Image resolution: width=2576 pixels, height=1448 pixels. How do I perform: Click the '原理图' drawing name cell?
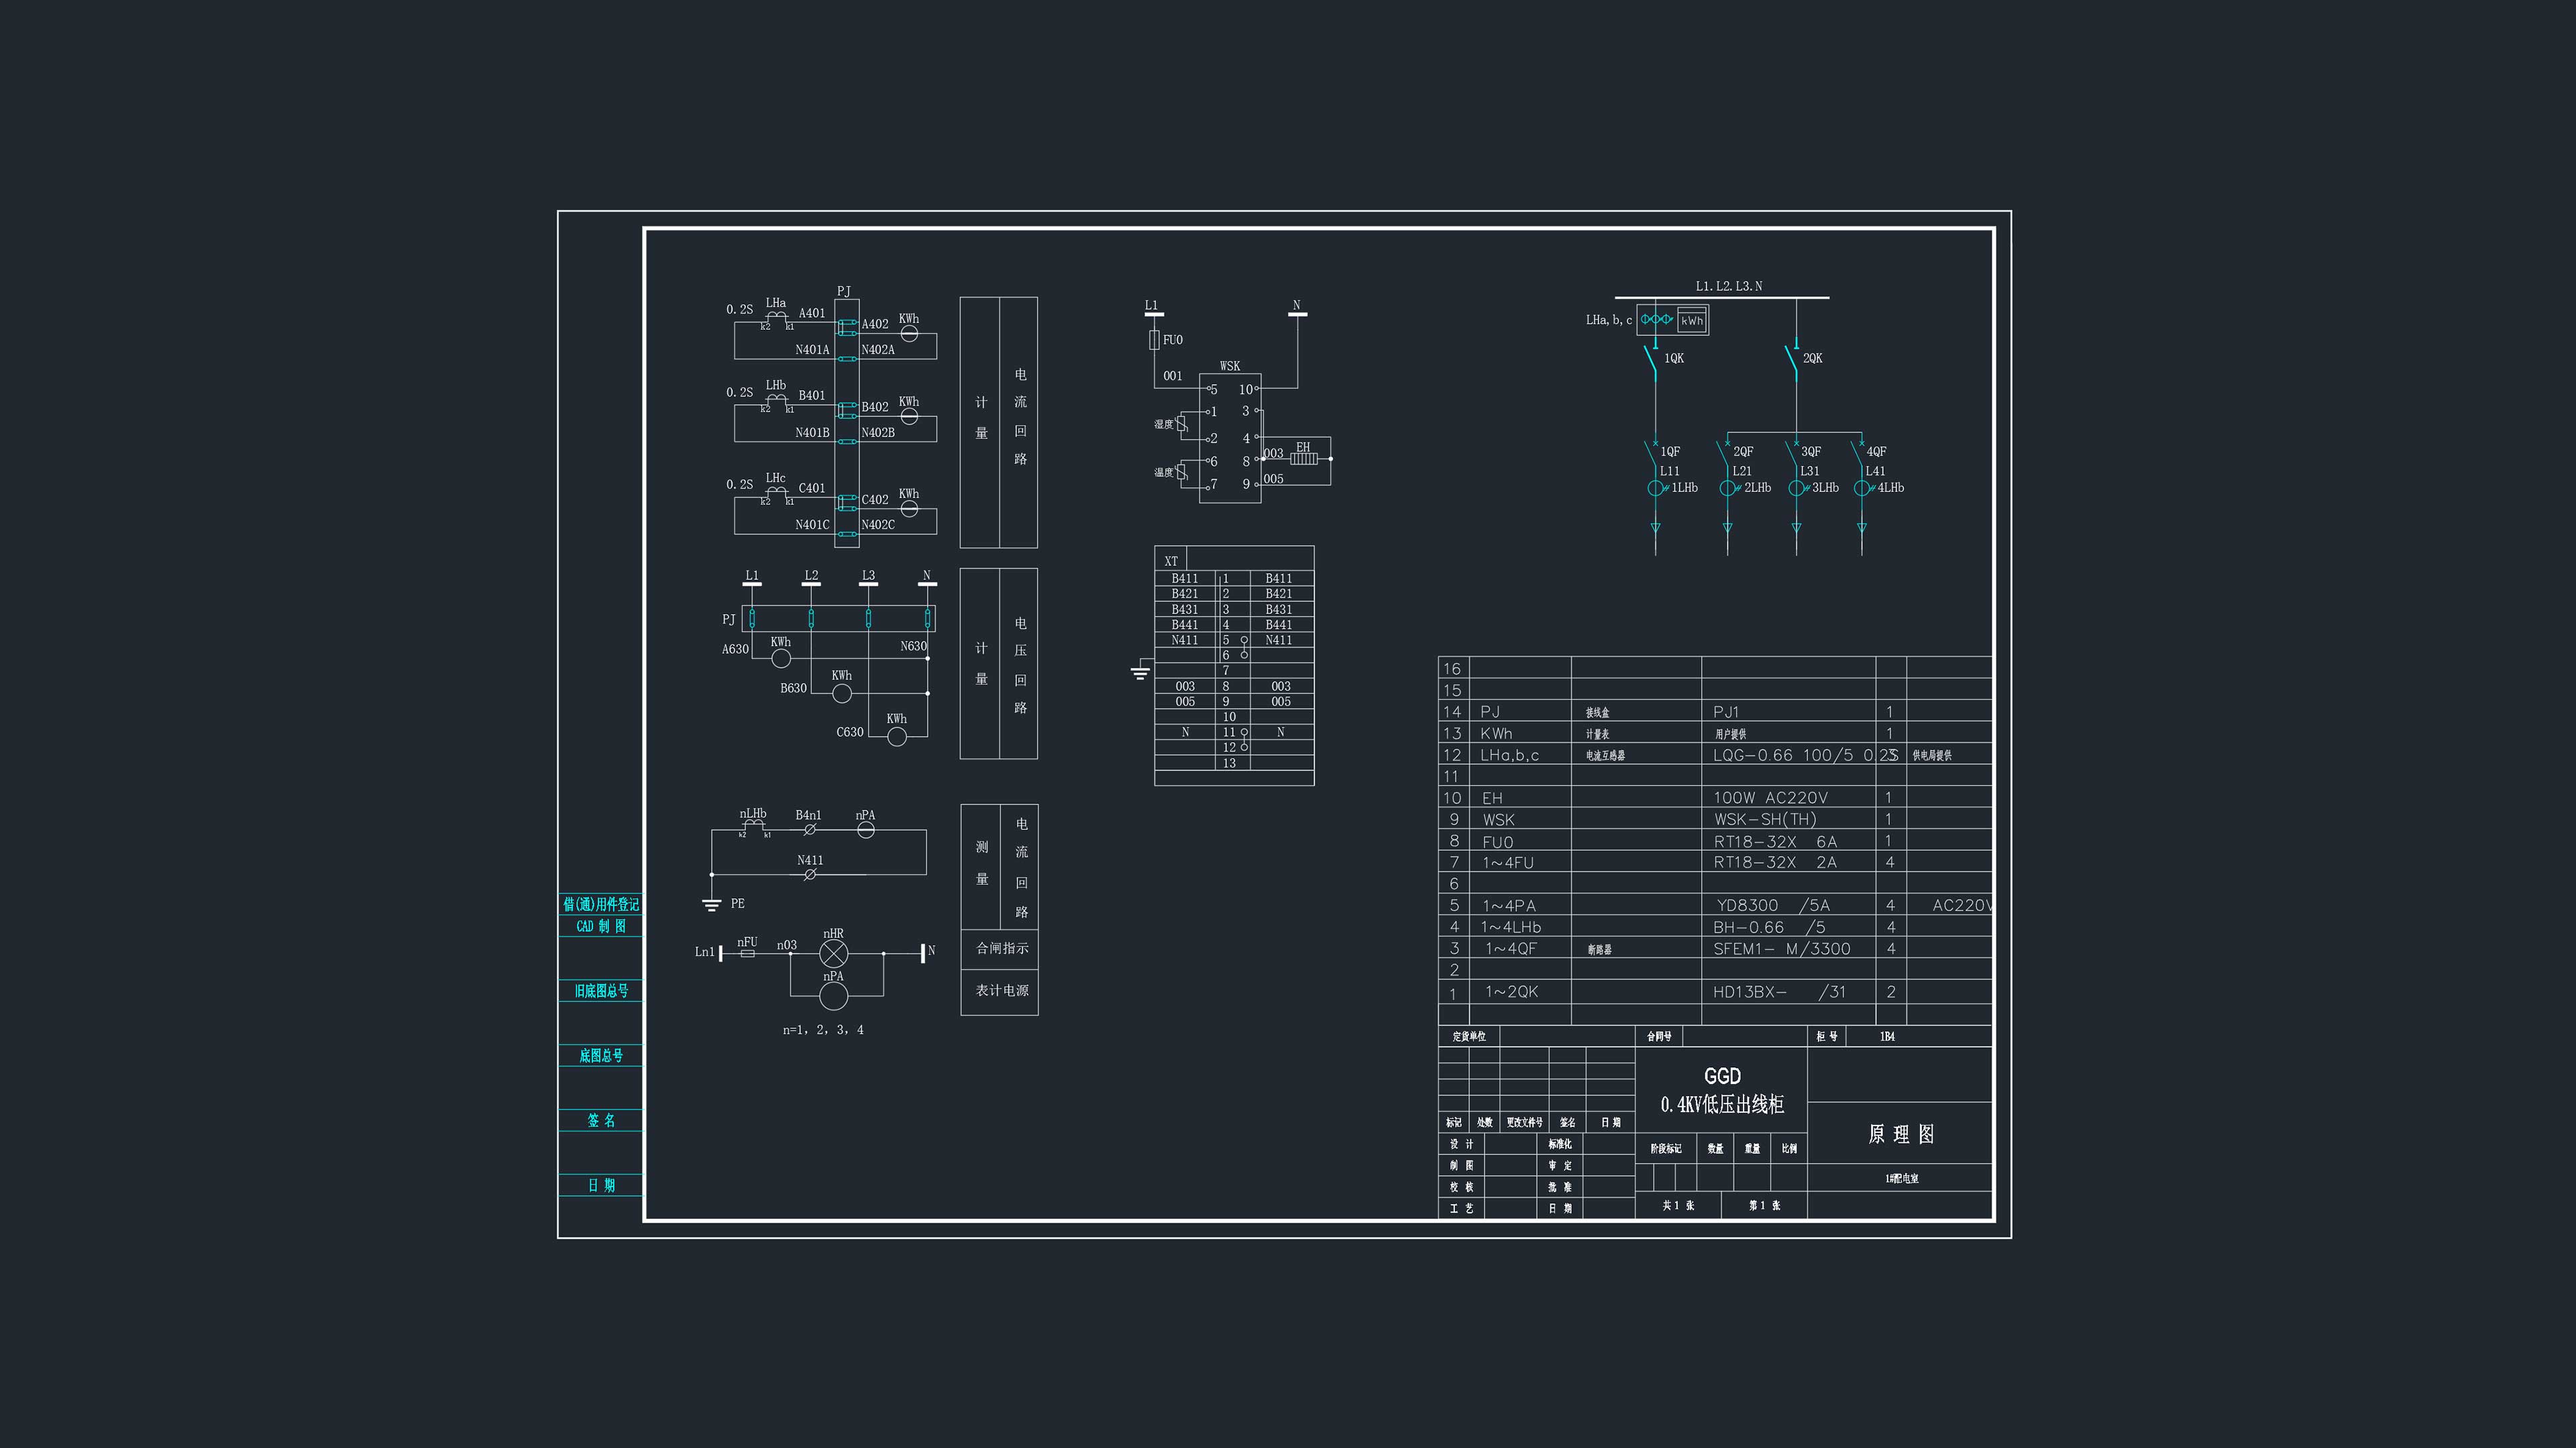click(x=1900, y=1134)
